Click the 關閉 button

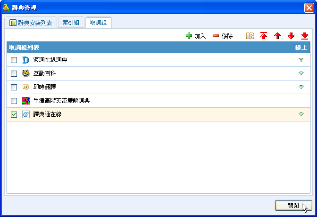tap(293, 206)
